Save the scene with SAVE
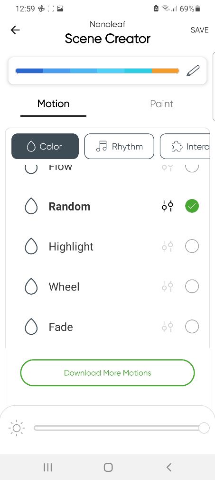 199,30
